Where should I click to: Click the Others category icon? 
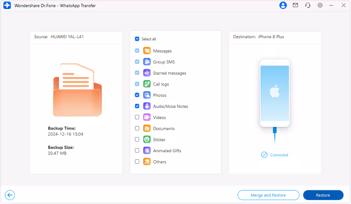coord(147,162)
